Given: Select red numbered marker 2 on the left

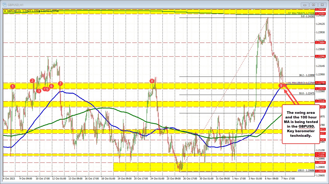Looking at the screenshot, I should [x=32, y=81].
